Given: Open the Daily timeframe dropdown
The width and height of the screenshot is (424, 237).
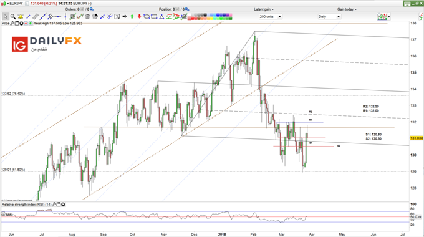Looking at the screenshot, I should click(x=329, y=16).
